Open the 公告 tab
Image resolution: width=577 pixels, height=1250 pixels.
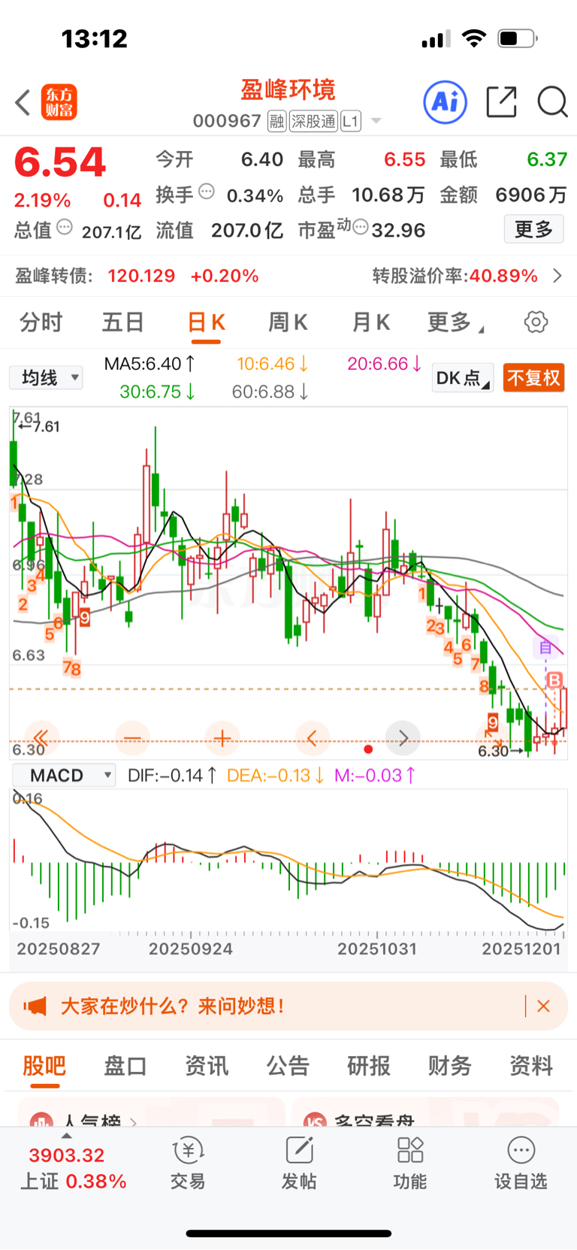pos(288,1066)
